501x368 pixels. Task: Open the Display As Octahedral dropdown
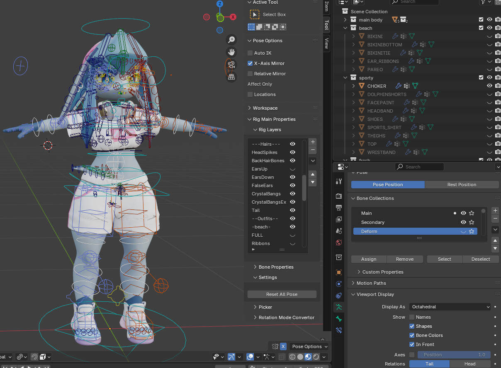(x=450, y=307)
